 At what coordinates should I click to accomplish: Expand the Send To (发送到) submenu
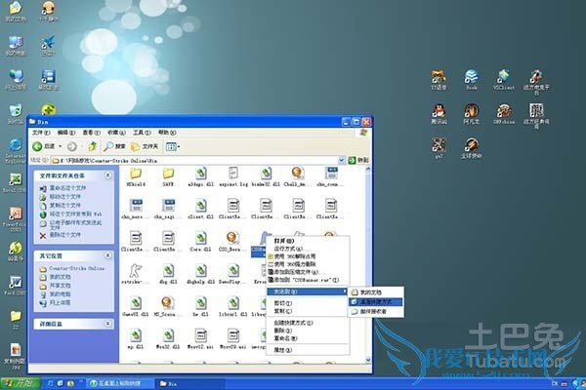click(x=308, y=292)
